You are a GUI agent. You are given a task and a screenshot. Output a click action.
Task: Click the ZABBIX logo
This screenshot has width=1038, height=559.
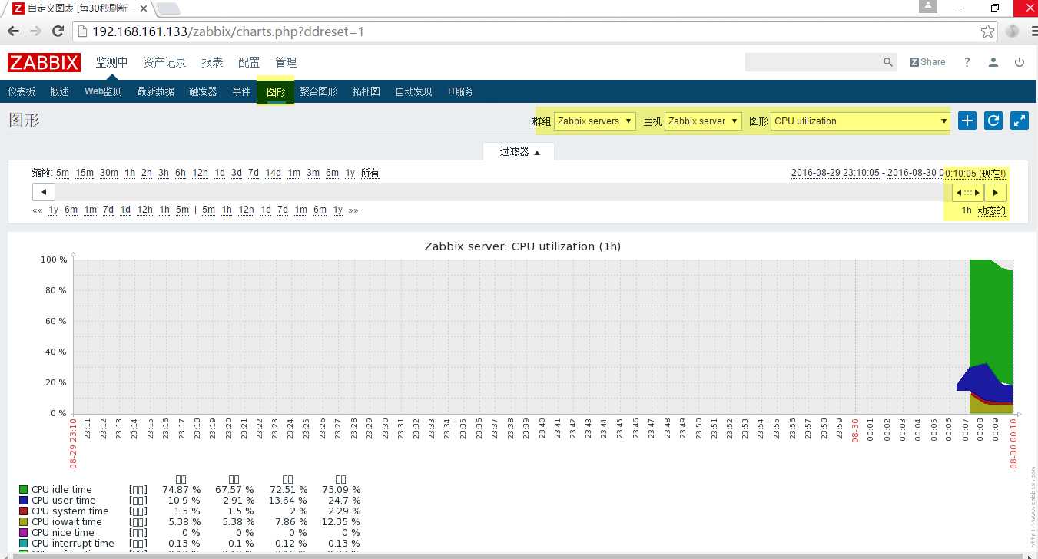pos(45,62)
